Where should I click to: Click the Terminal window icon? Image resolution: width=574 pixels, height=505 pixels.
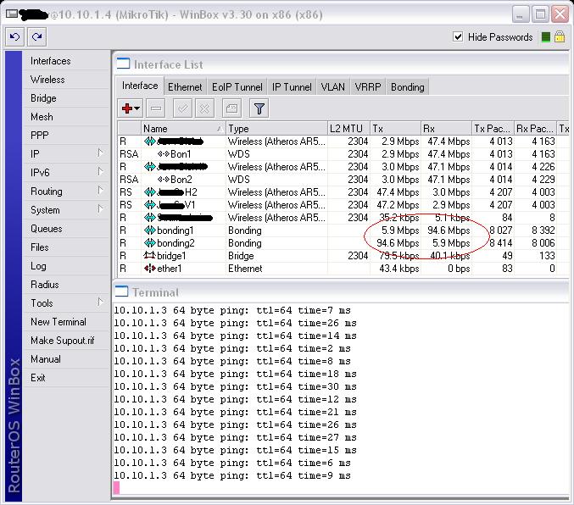point(121,291)
